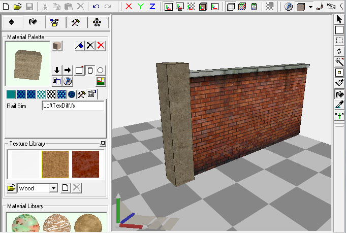Expand the Texture Library panel pop-out button
This screenshot has width=346, height=233.
point(103,144)
